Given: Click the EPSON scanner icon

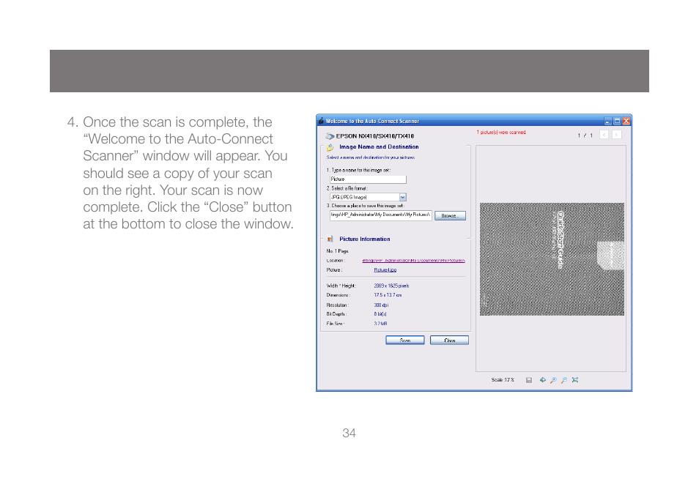Looking at the screenshot, I should point(330,136).
